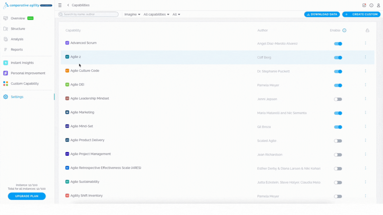Disable the Agile 2 capability toggle
The height and width of the screenshot is (215, 383).
click(338, 58)
